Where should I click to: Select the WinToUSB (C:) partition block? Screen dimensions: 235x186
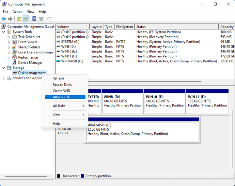point(143,130)
